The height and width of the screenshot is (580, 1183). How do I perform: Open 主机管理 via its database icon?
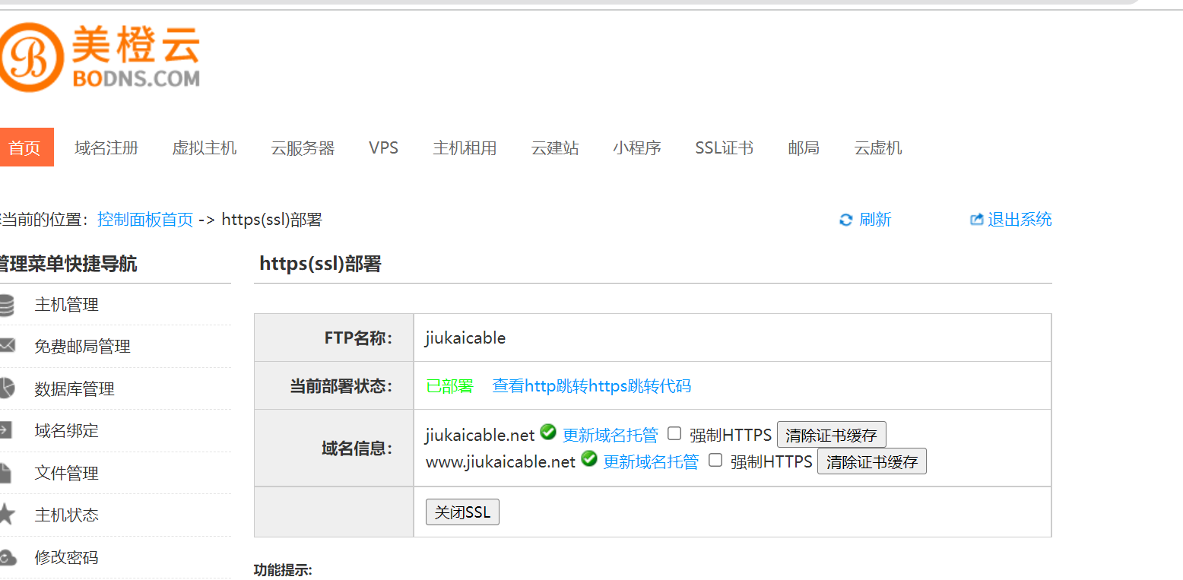pos(6,304)
